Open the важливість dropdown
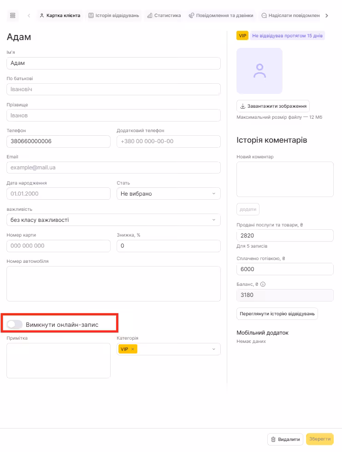342x452 pixels. 113,220
